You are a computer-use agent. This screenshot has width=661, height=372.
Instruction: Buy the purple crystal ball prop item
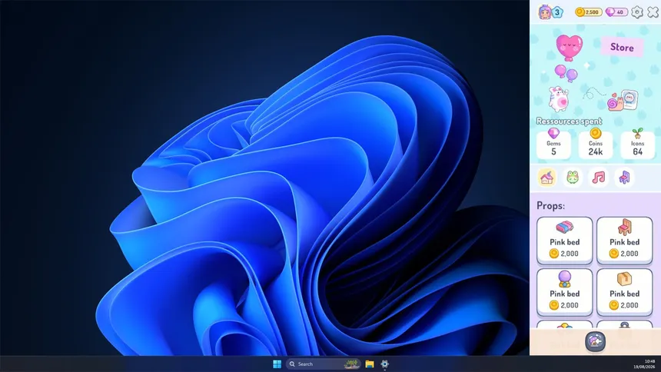pos(564,292)
